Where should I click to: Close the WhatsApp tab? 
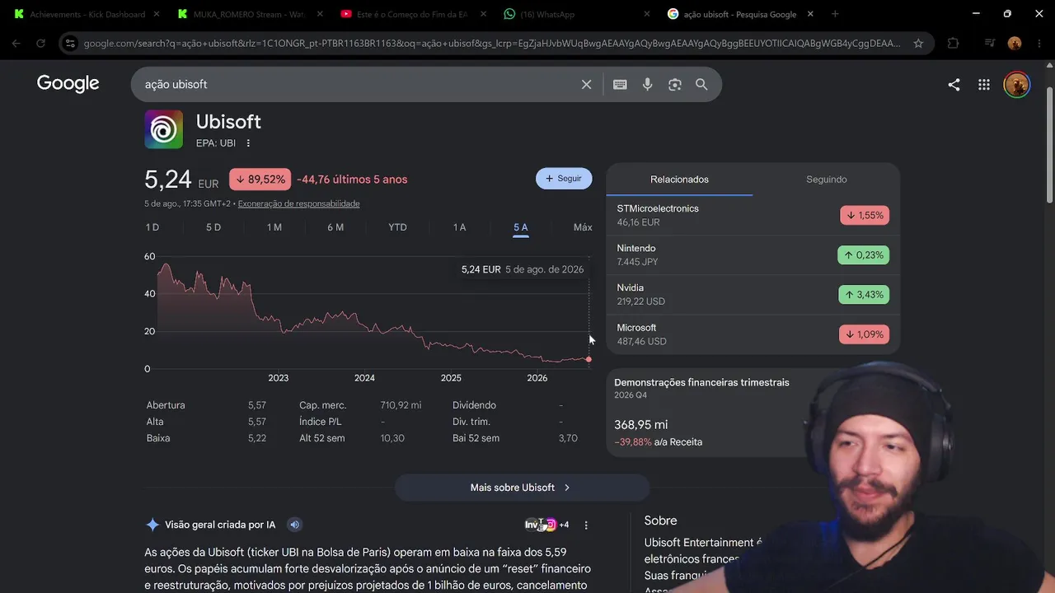click(647, 14)
